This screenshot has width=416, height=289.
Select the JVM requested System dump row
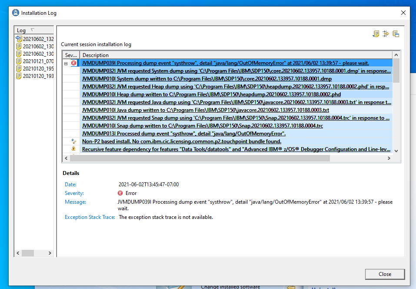click(x=236, y=71)
